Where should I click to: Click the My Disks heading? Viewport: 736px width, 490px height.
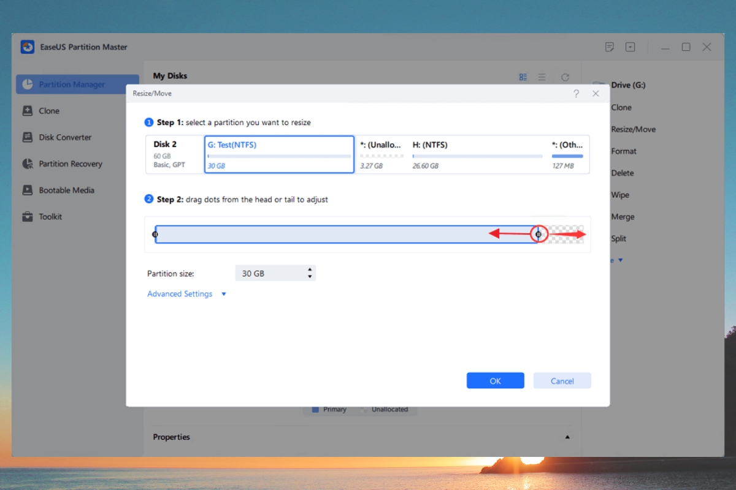point(170,76)
